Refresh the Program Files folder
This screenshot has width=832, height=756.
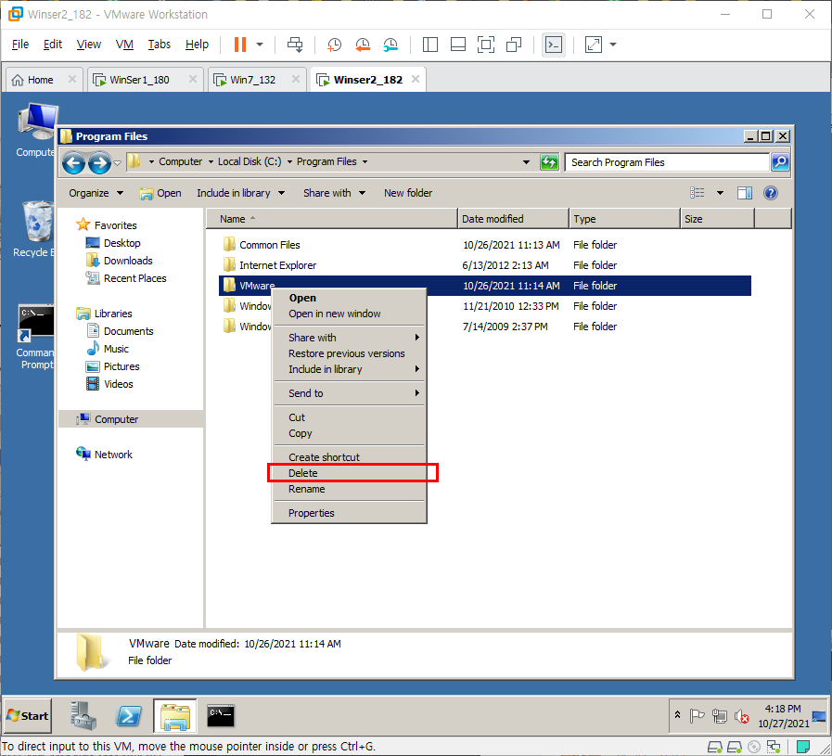pos(549,161)
